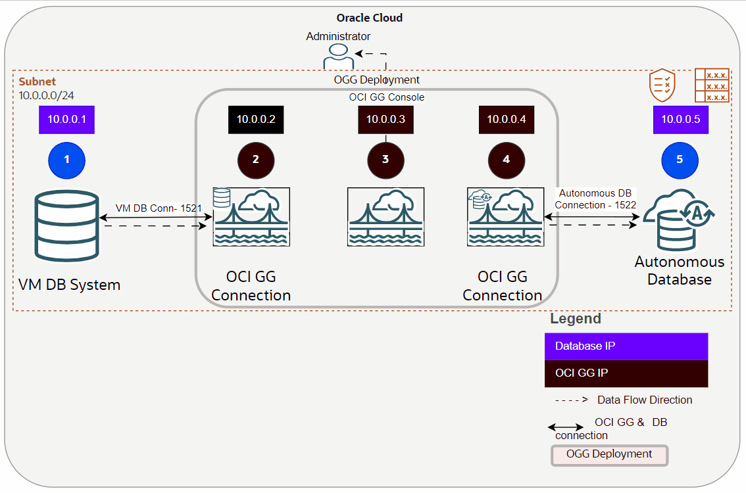Screen dimensions: 746x493
Task: Select the middle OCI GG Console bridge icon
Action: tap(385, 217)
